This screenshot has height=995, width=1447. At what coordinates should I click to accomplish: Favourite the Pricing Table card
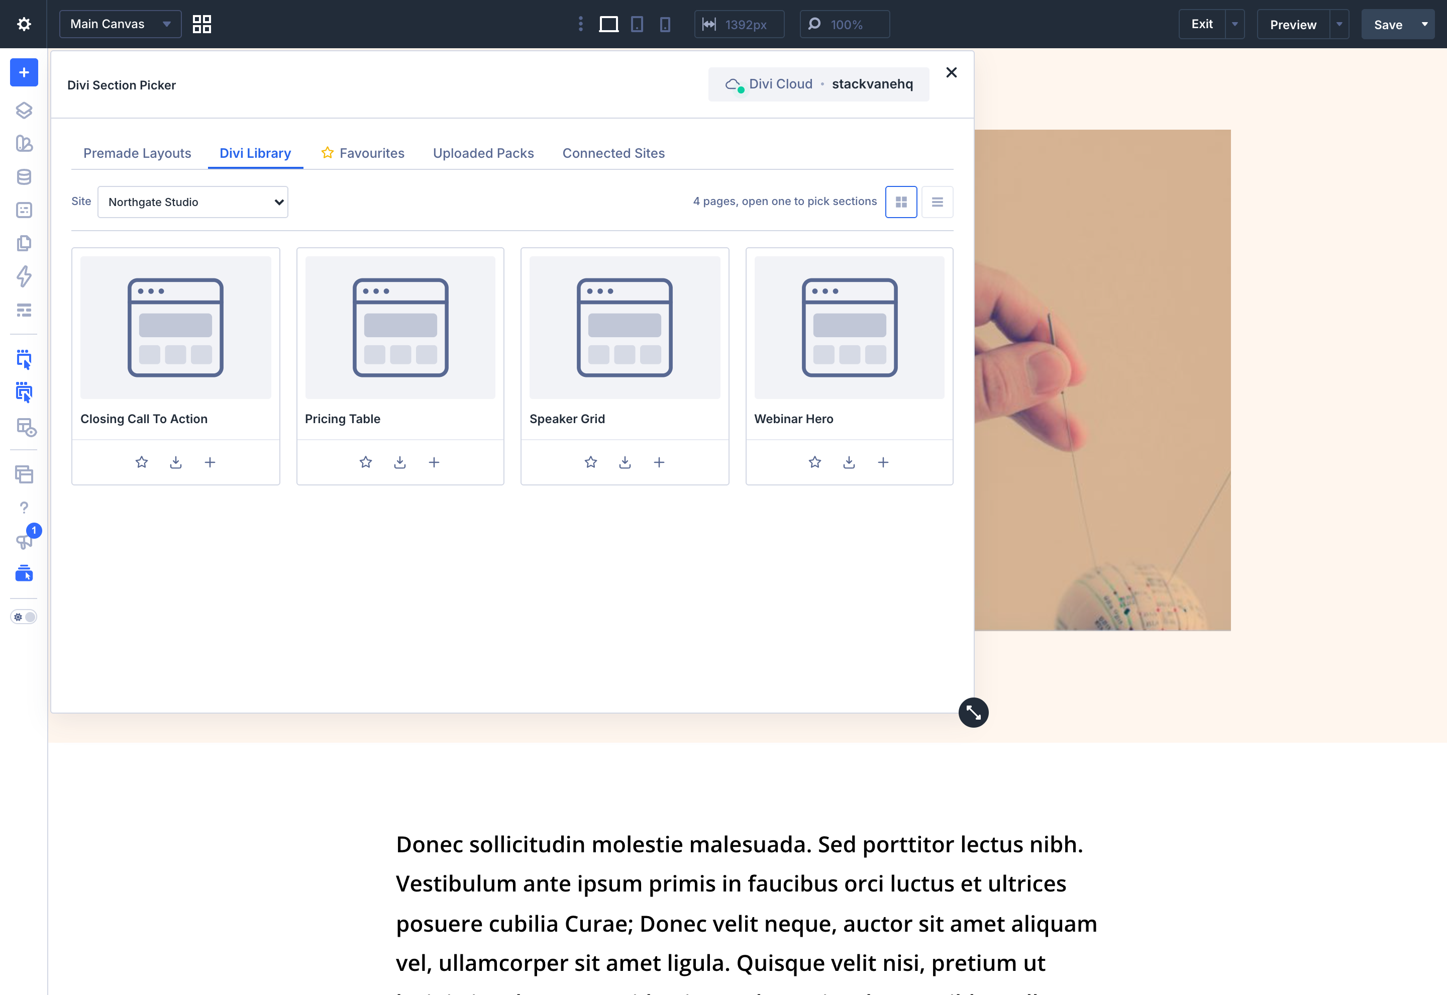pyautogui.click(x=366, y=462)
